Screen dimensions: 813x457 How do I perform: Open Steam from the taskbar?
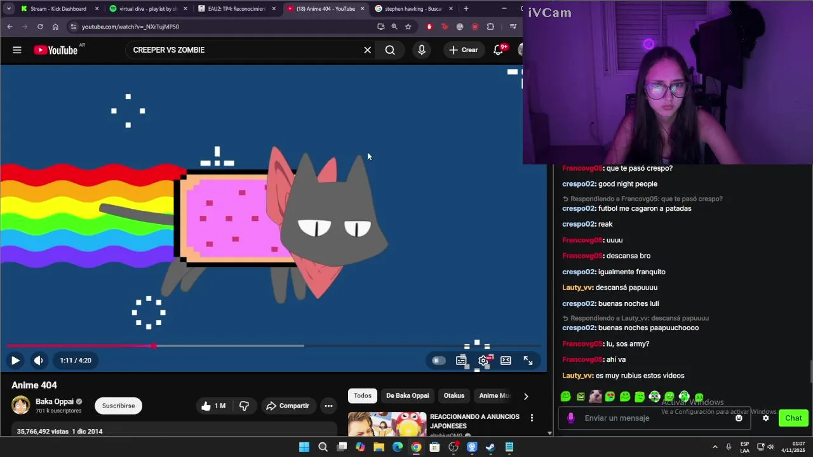coord(490,447)
